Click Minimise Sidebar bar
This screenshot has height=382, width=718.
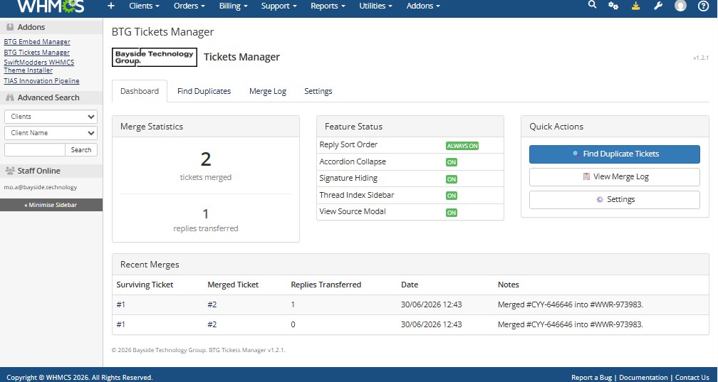coord(51,205)
